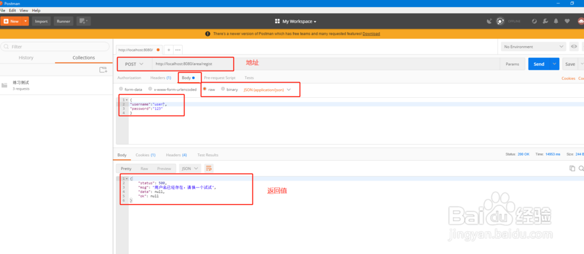Open the user avatar menu
Screen dimensions: 584x254
(x=580, y=22)
